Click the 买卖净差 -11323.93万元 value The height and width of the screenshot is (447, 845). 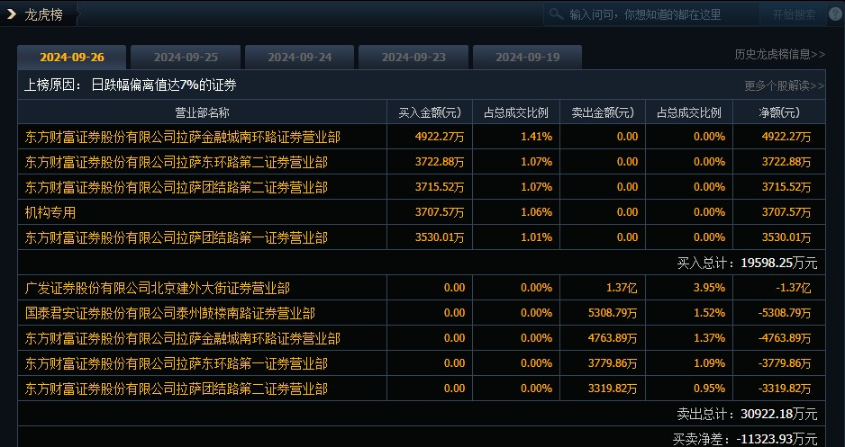click(745, 440)
